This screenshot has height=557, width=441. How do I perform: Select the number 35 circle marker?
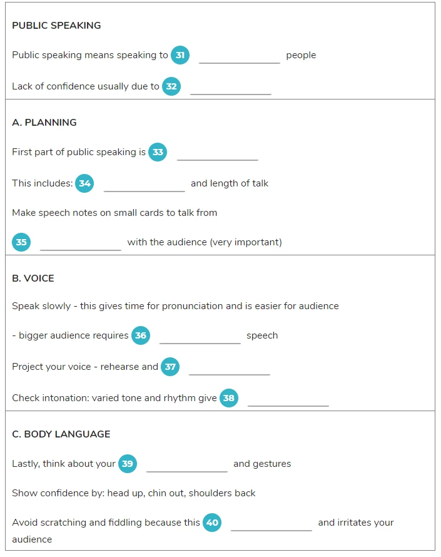pos(21,242)
